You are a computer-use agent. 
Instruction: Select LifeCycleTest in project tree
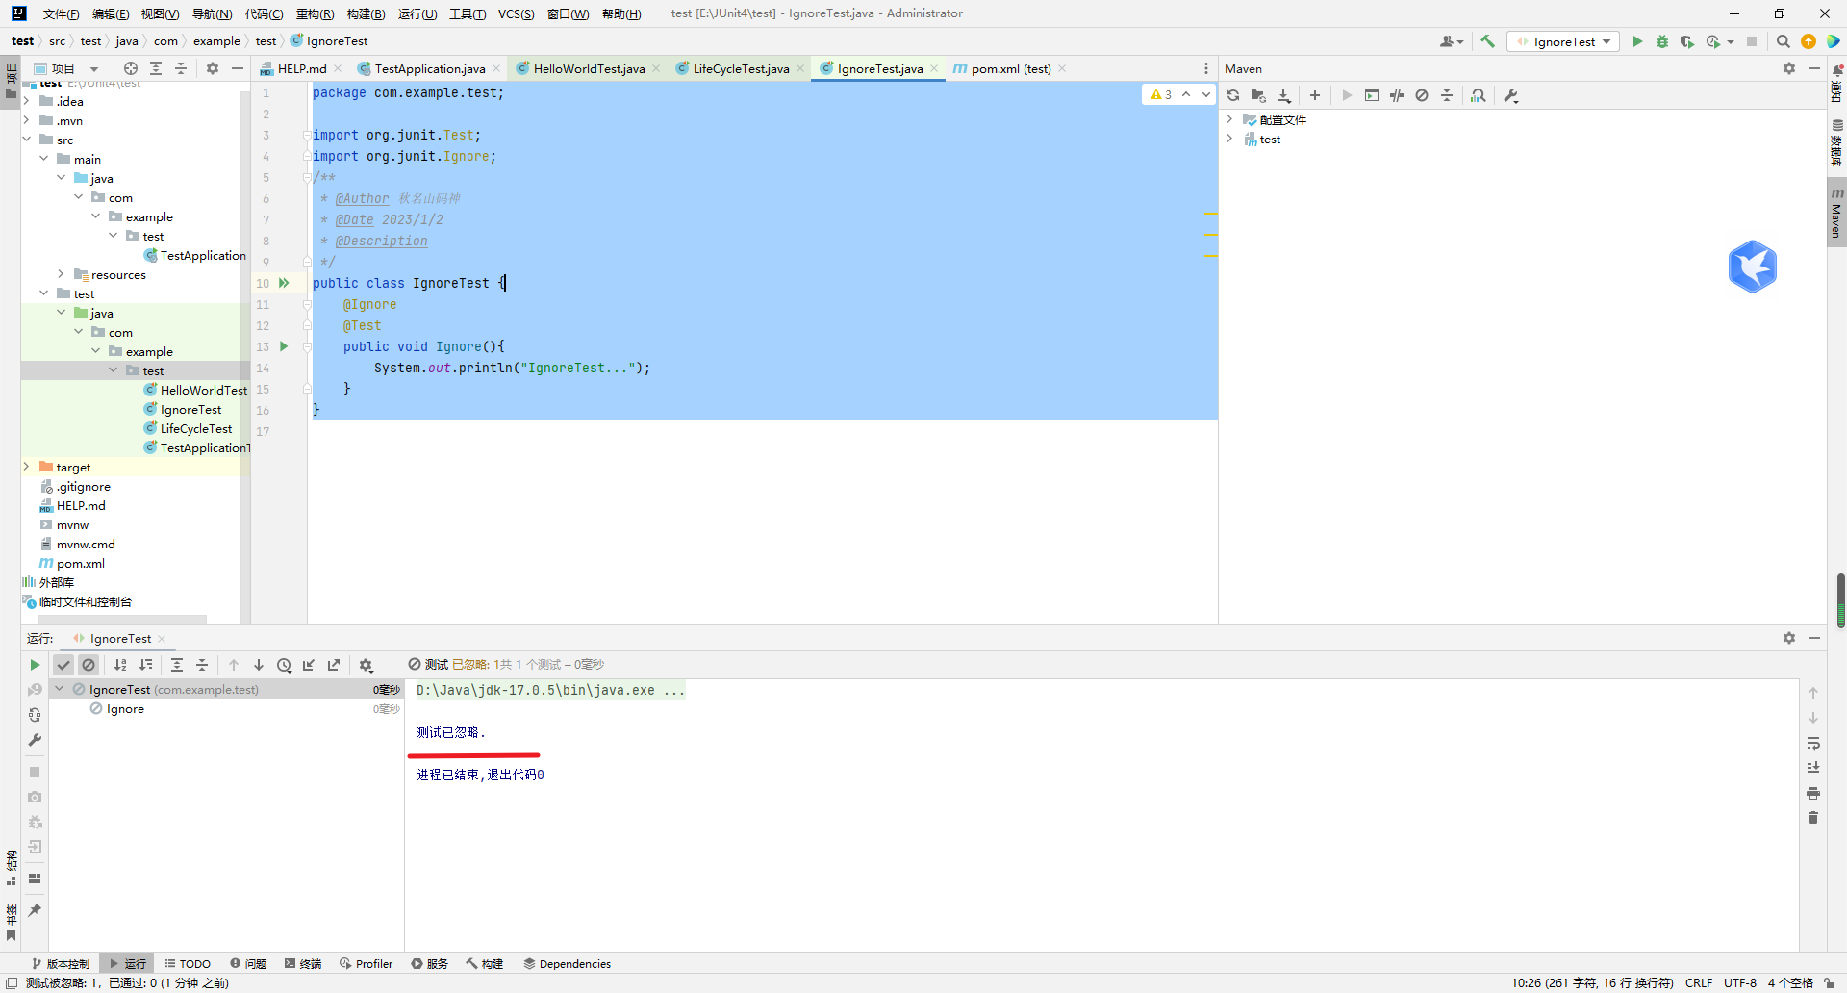[x=195, y=428]
